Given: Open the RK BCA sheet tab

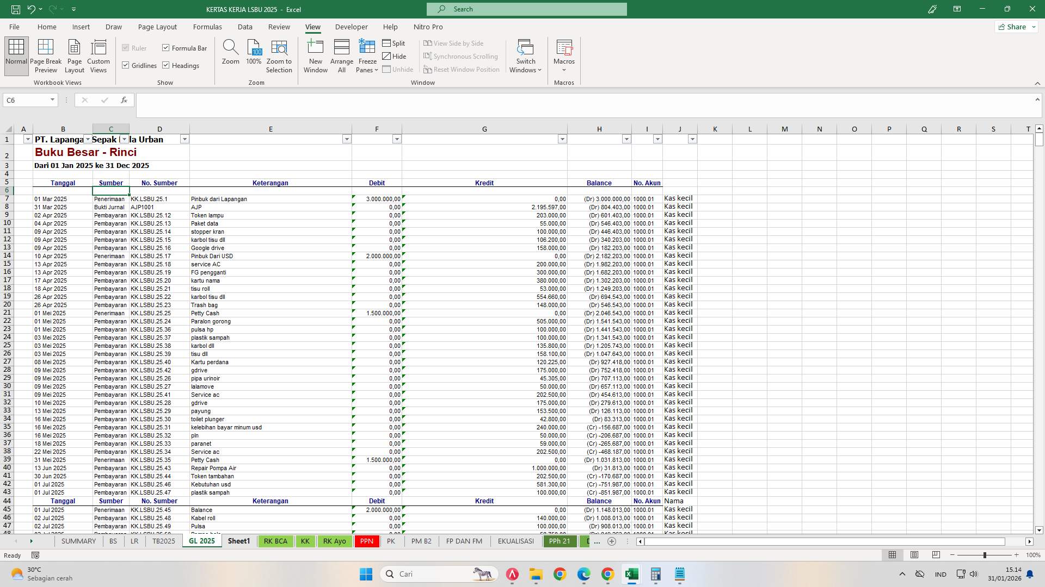Looking at the screenshot, I should point(275,541).
